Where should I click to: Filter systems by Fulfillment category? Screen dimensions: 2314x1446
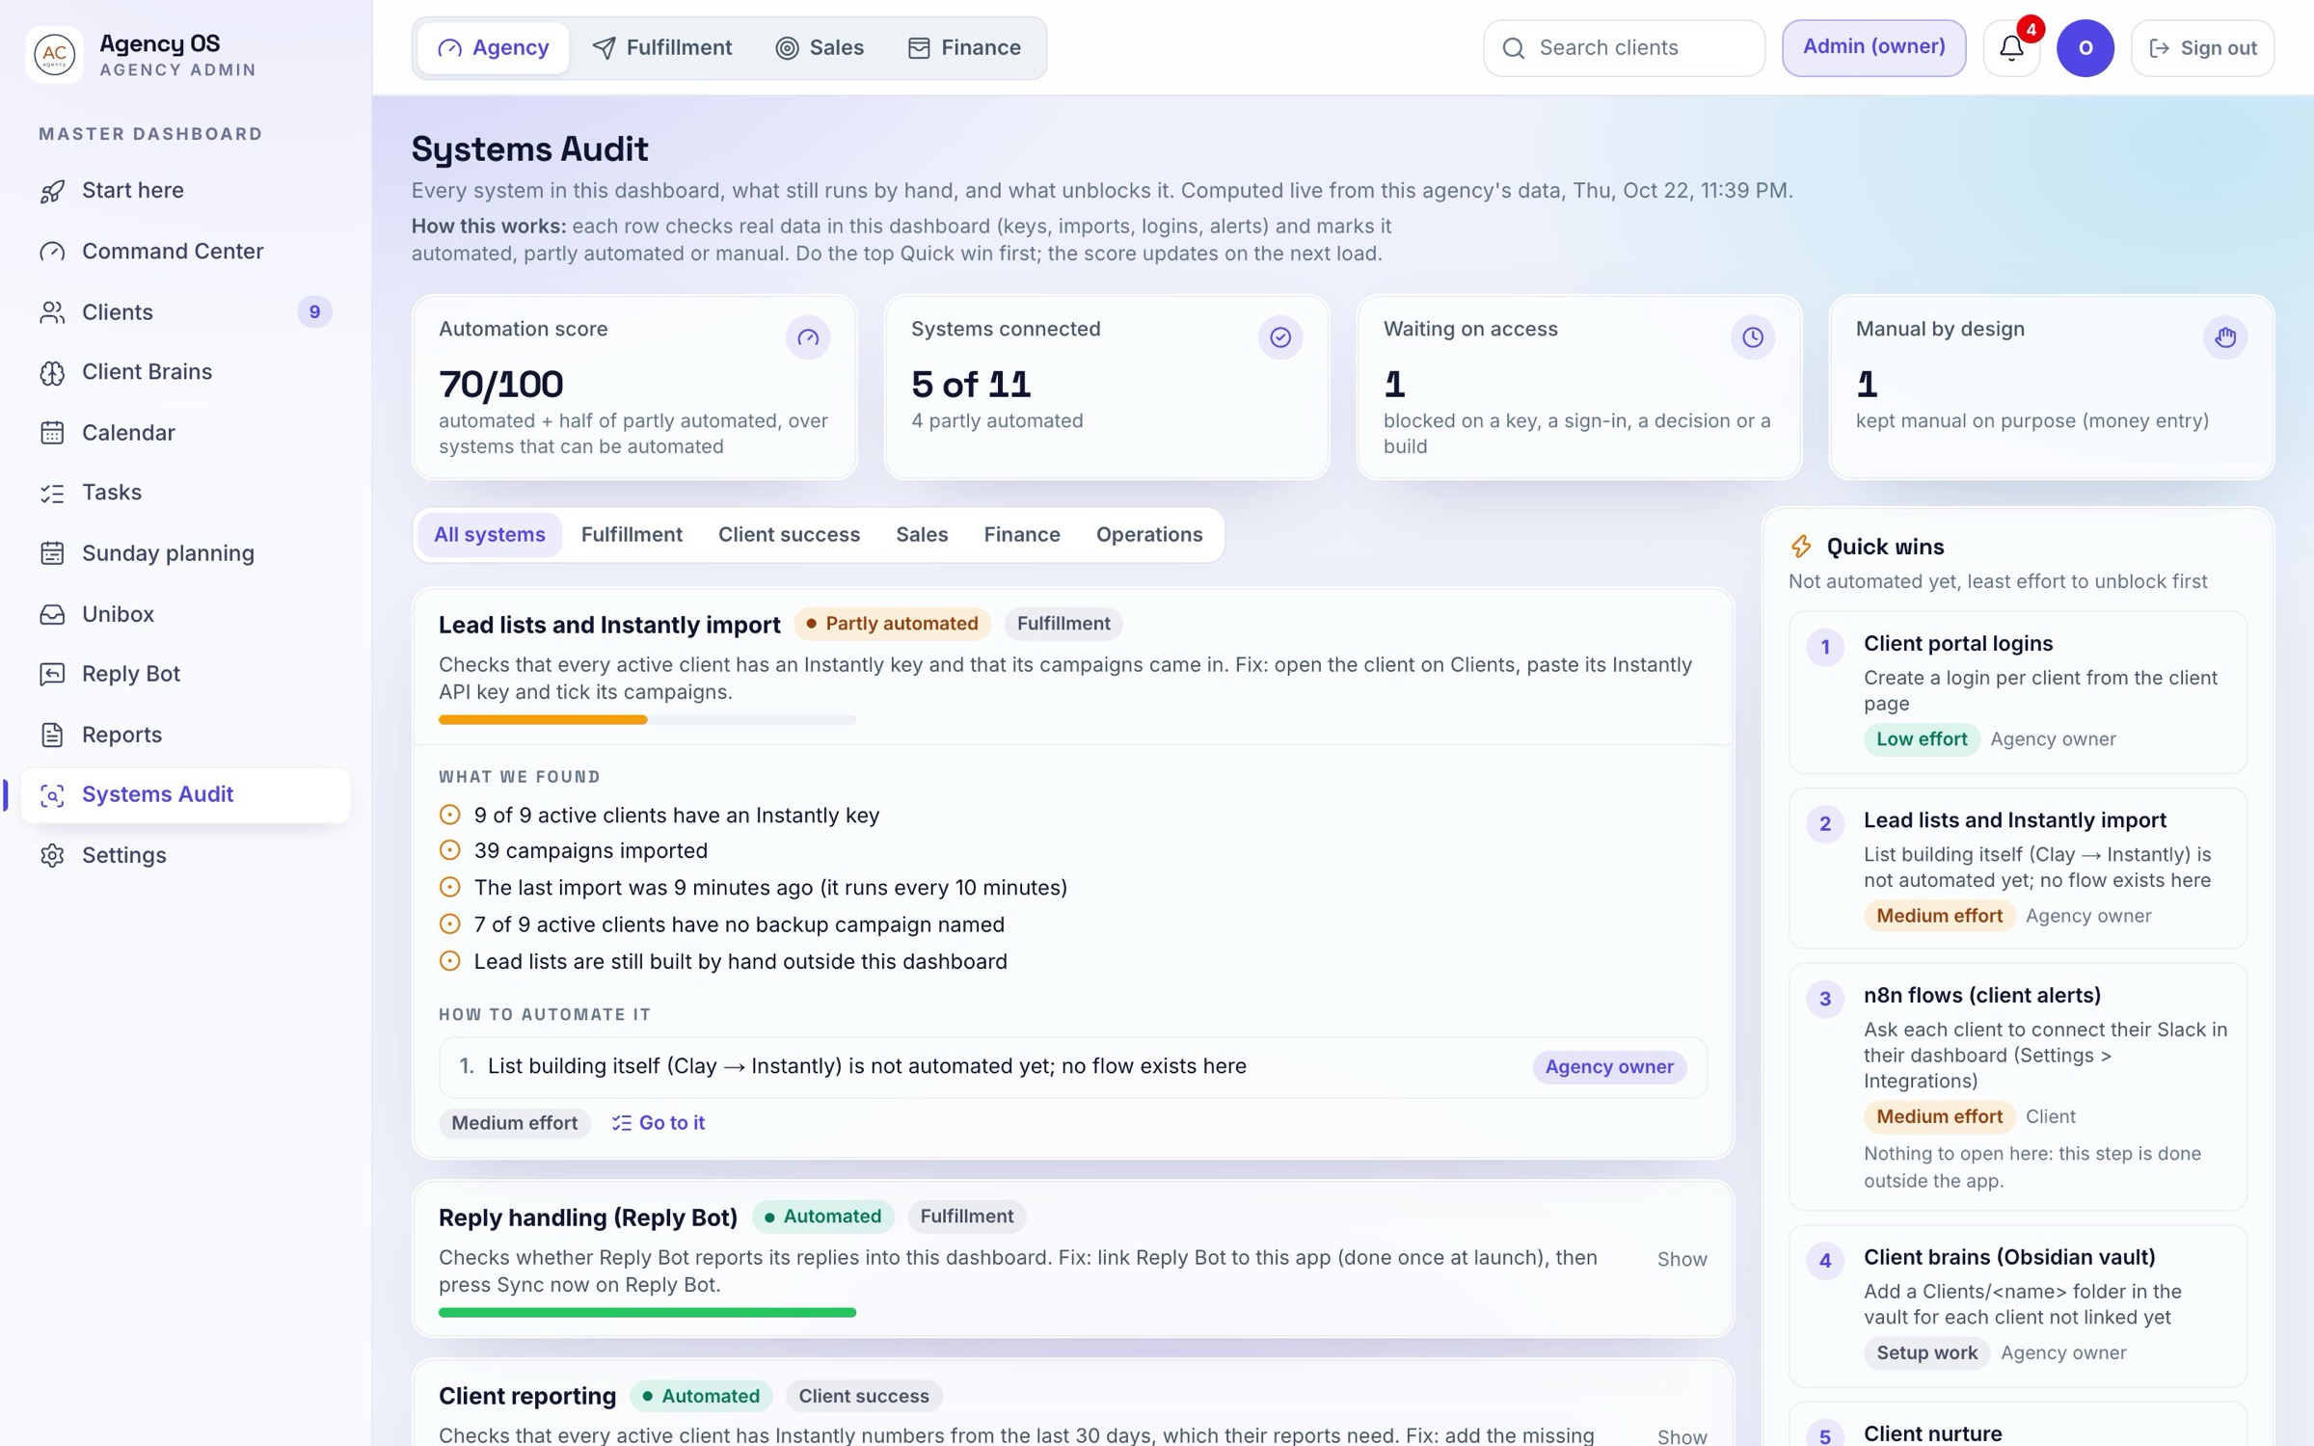632,535
